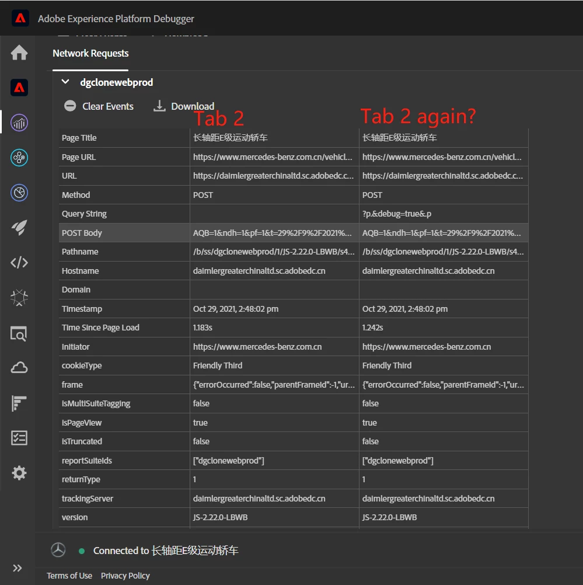Click the Adobe logo in title bar

(20, 18)
